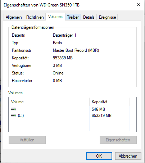Viewport: 145px width, 163px height.
Task: View the Ereignisse tab
Action: (107, 17)
